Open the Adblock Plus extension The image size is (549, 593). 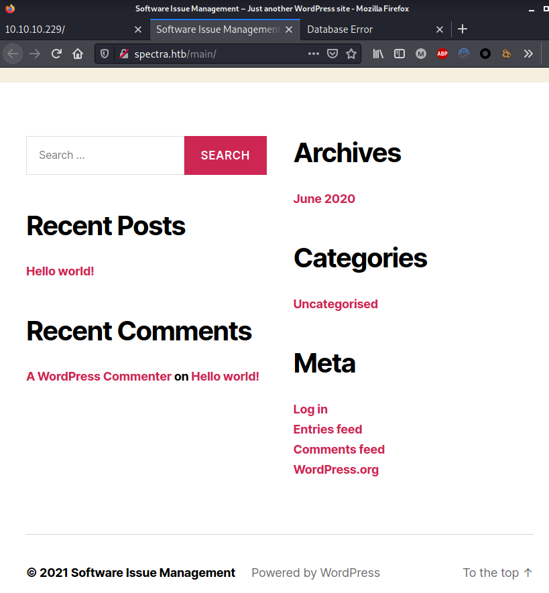coord(442,54)
